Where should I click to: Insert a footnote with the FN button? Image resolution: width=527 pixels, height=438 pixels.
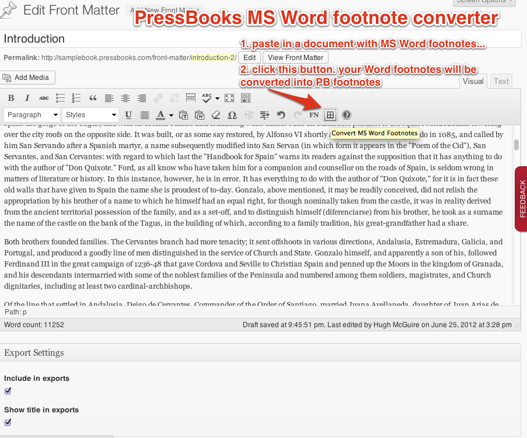314,115
